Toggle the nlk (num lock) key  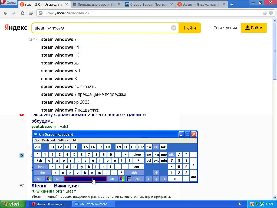(171, 154)
